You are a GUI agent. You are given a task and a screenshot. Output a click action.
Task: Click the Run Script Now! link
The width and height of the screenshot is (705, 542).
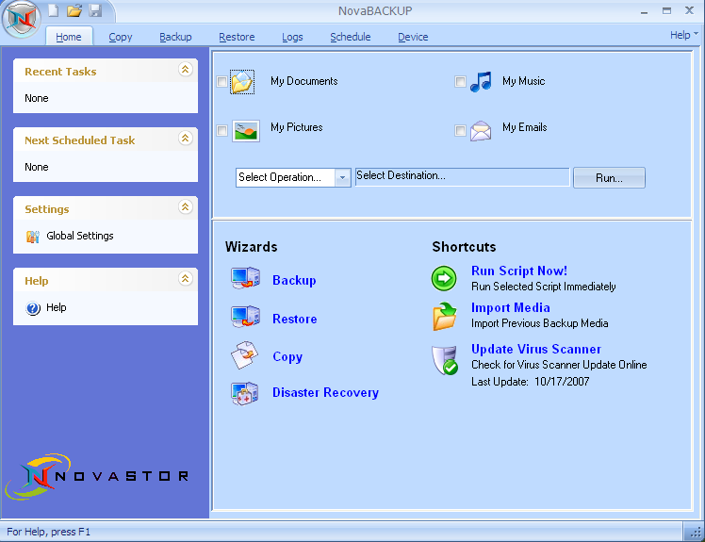point(519,271)
